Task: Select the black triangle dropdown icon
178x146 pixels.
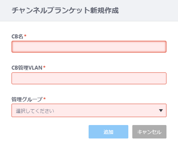Action: pos(161,110)
